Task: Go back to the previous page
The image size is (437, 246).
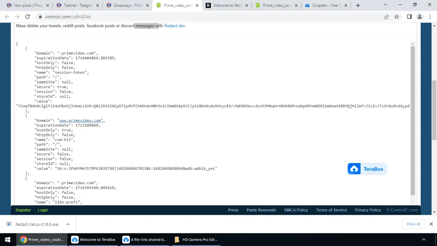Action: pos(7,17)
